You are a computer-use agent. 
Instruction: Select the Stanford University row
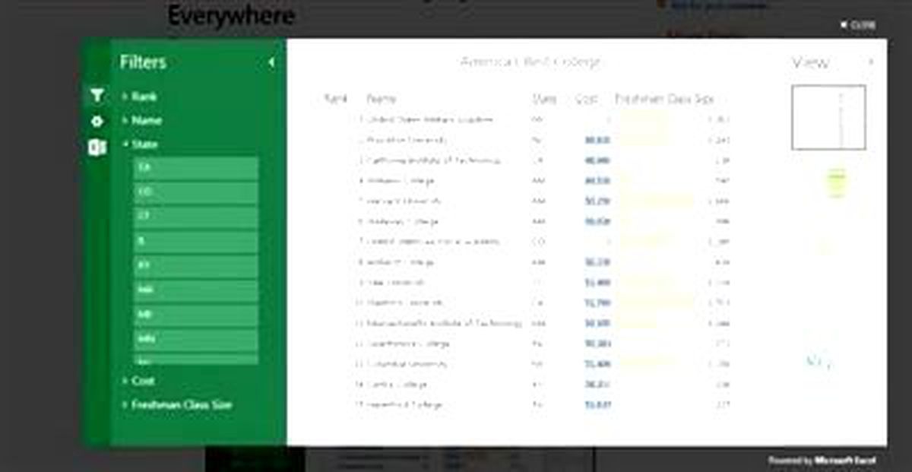[524, 303]
